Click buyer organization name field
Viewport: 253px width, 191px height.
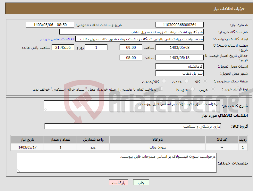(x=131, y=32)
